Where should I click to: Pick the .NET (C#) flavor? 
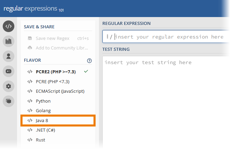tap(45, 130)
